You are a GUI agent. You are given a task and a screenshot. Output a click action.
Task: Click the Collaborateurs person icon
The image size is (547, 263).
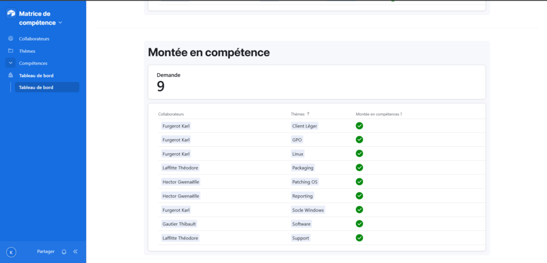pyautogui.click(x=11, y=38)
